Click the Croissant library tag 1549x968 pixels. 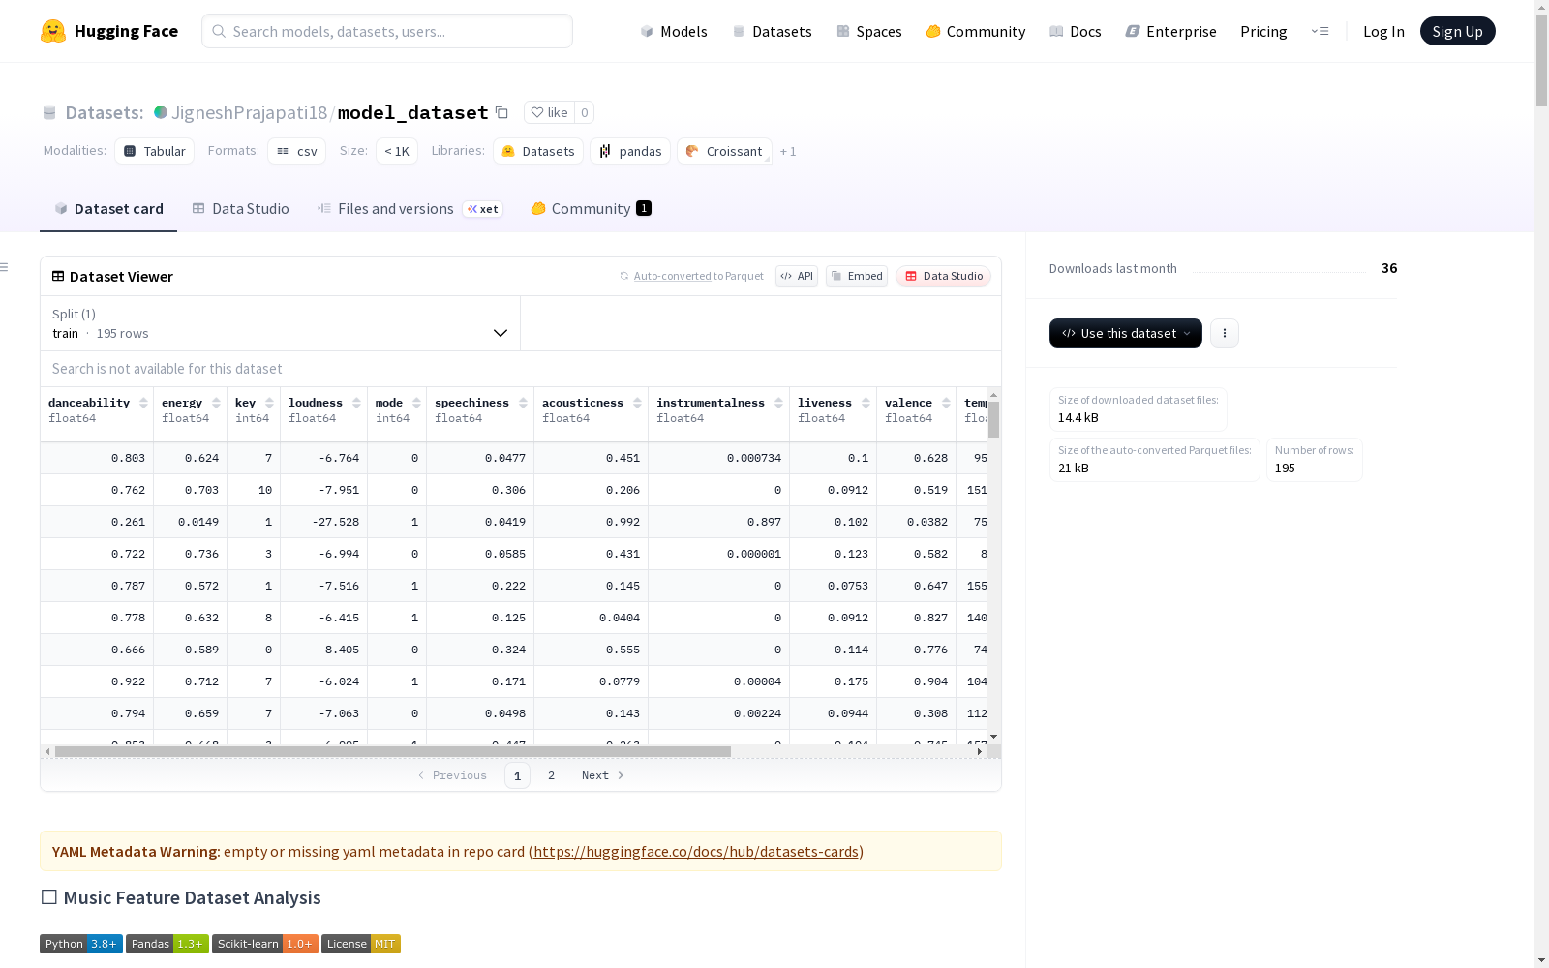point(724,151)
